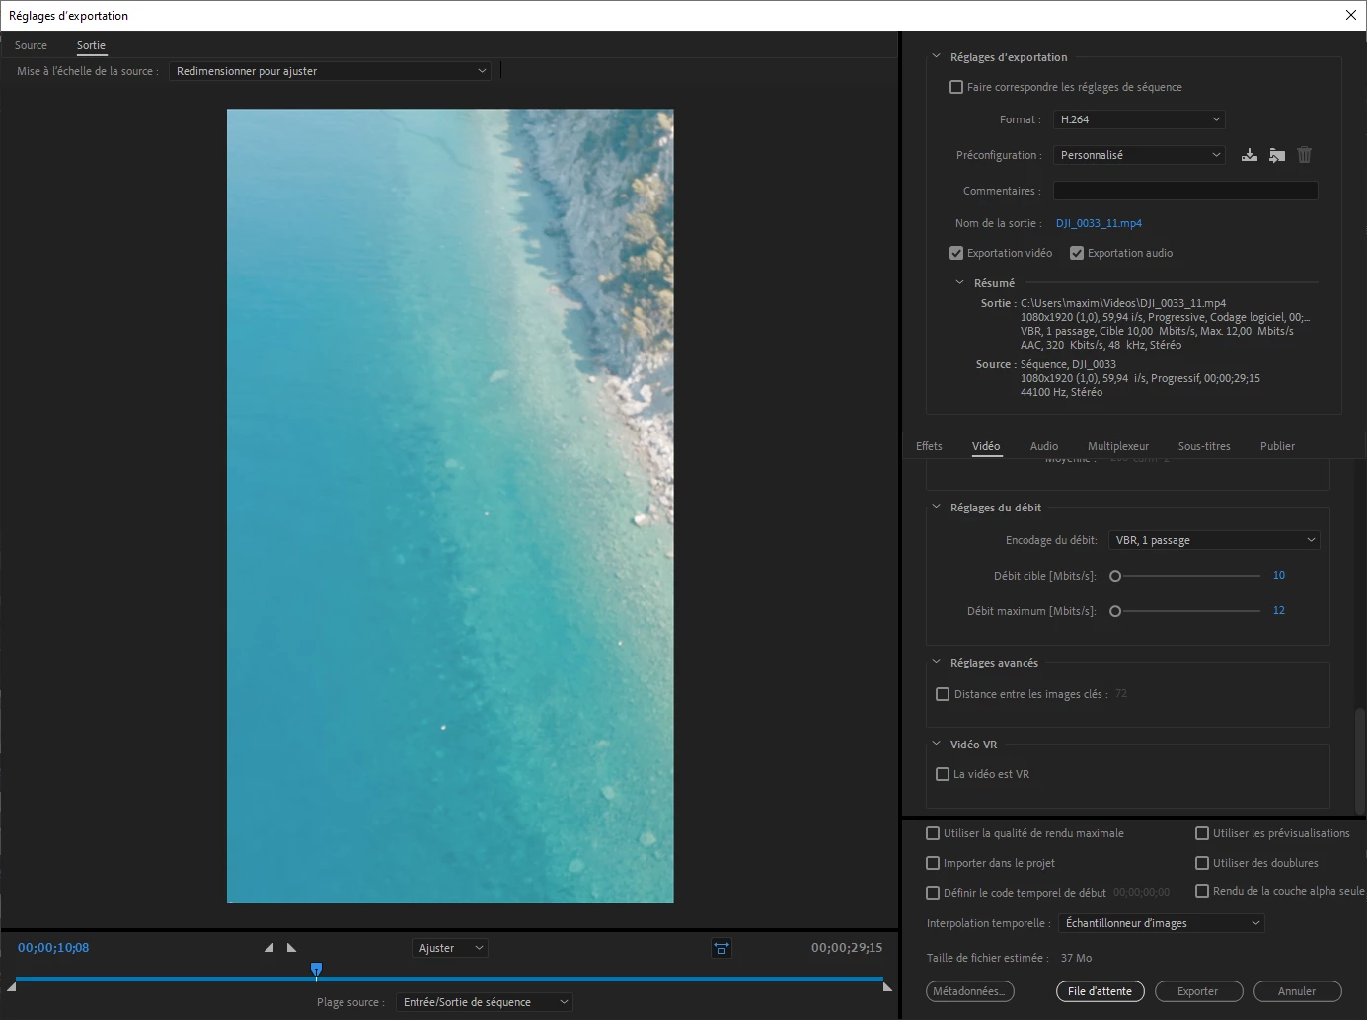Uncheck Exportation audio
Screen dimensions: 1367x1020
coord(1077,253)
